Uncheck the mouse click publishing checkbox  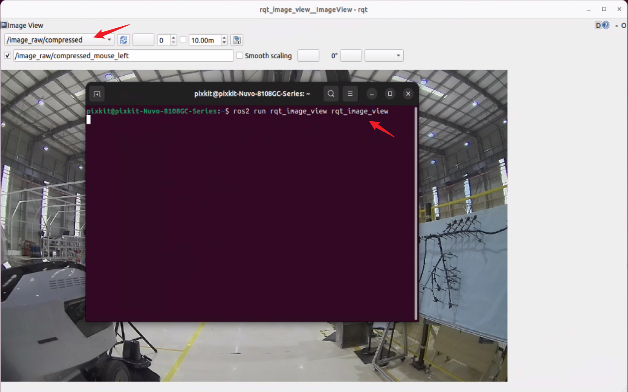(x=7, y=55)
